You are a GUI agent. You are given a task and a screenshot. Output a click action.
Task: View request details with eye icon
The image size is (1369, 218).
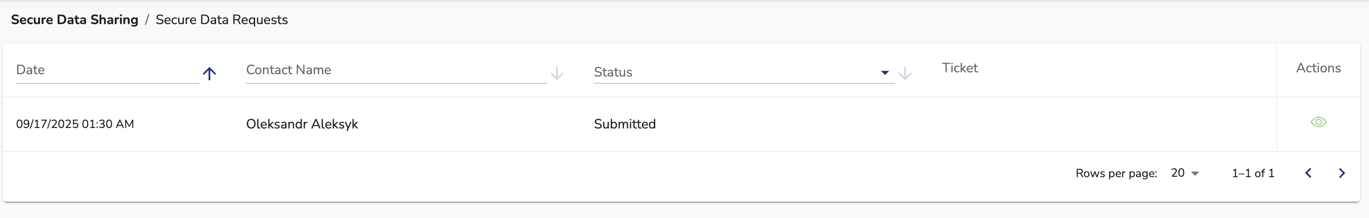coord(1318,122)
